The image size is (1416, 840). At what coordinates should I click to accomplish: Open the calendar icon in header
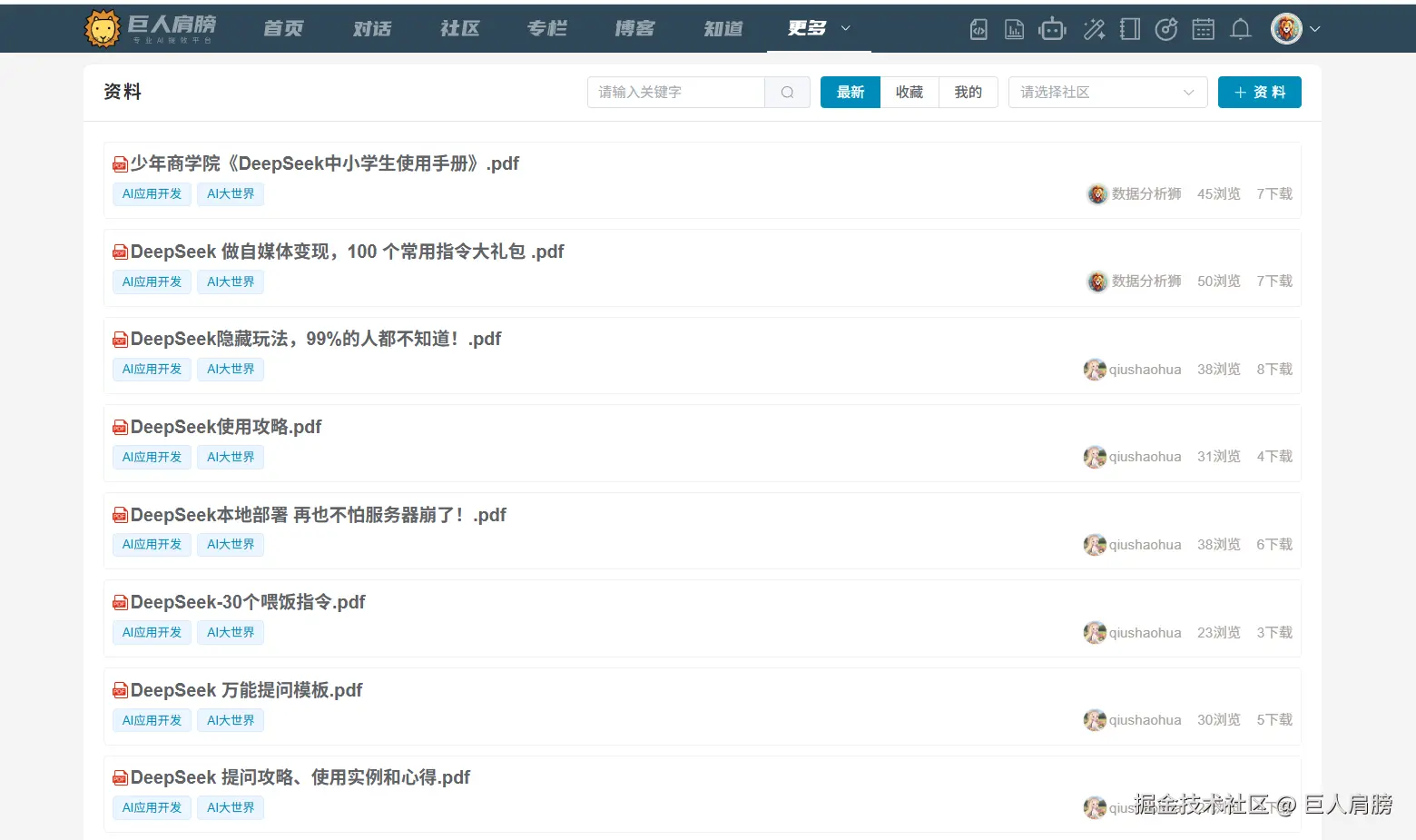pos(1204,29)
